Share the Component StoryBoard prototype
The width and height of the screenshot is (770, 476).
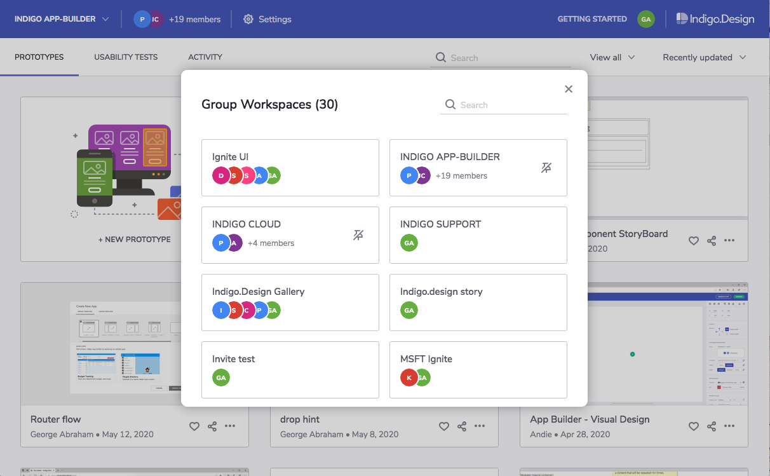(x=712, y=241)
